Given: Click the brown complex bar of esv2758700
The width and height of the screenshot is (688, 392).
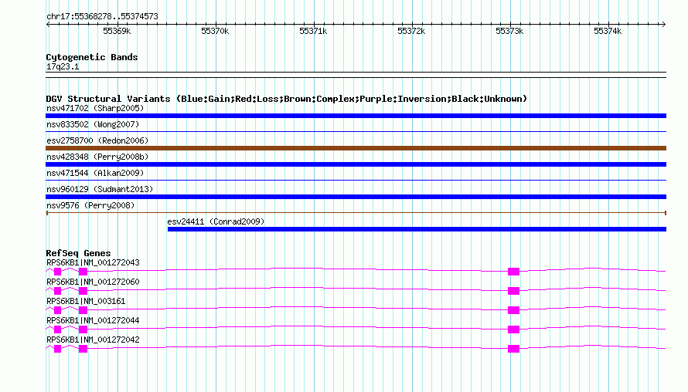Looking at the screenshot, I should click(356, 148).
